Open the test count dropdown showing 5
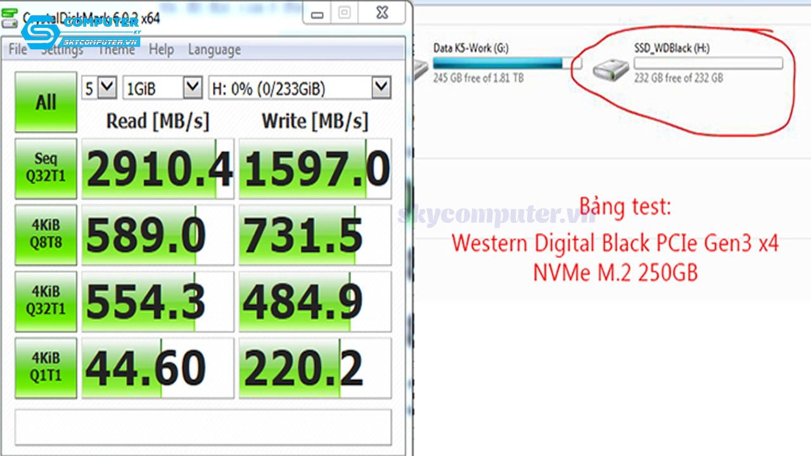 click(x=98, y=88)
